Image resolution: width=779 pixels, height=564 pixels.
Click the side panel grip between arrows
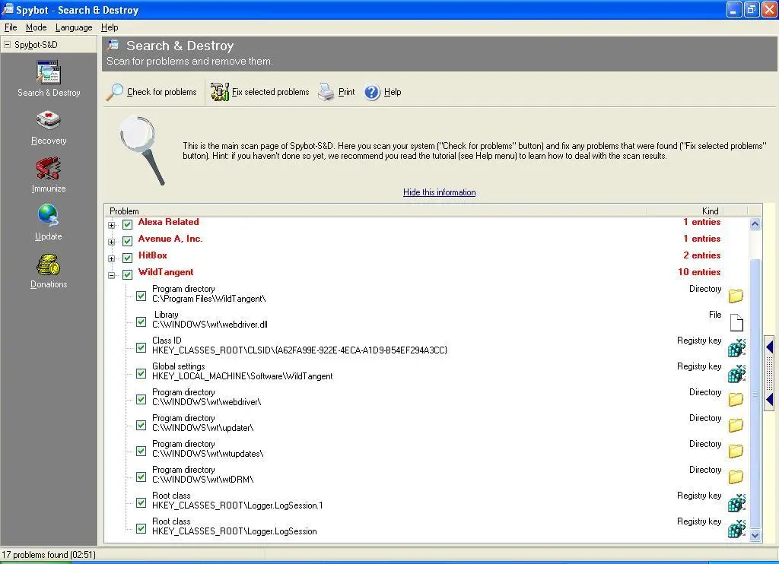pos(770,373)
